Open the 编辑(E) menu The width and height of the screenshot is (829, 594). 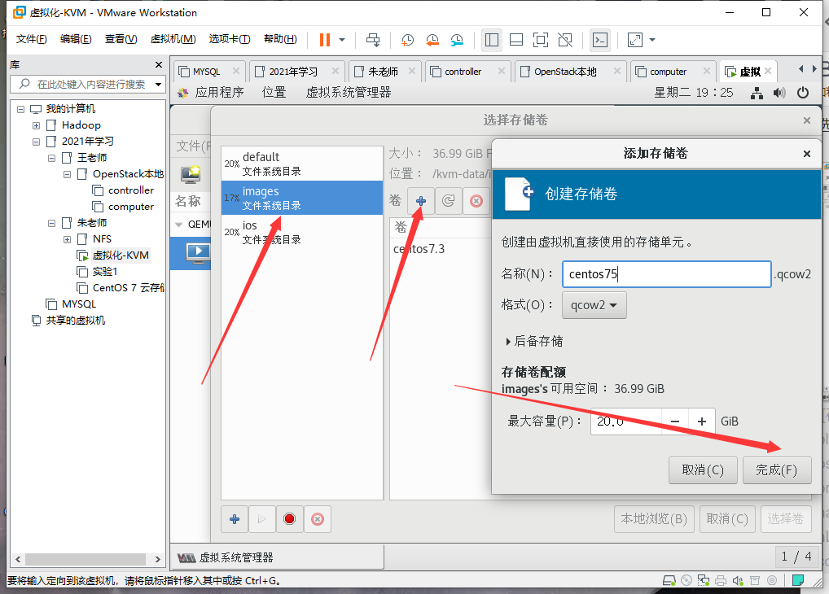pyautogui.click(x=76, y=39)
